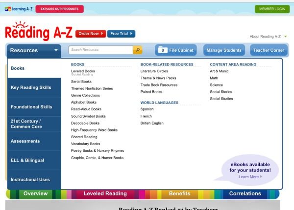Open Themed Nonfiction Series
The width and height of the screenshot is (294, 210).
pyautogui.click(x=92, y=88)
